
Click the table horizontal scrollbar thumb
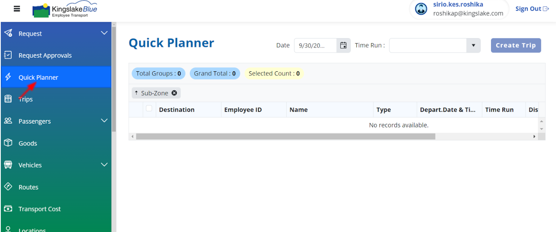pos(285,136)
